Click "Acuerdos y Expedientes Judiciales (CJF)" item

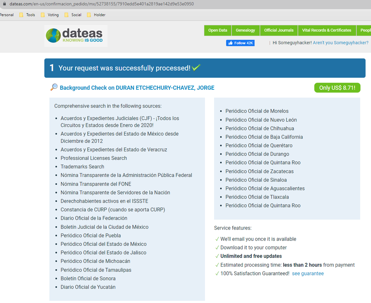point(120,122)
